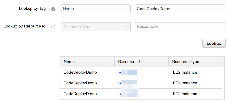Click the Lookup by Tag label

(x=32, y=9)
